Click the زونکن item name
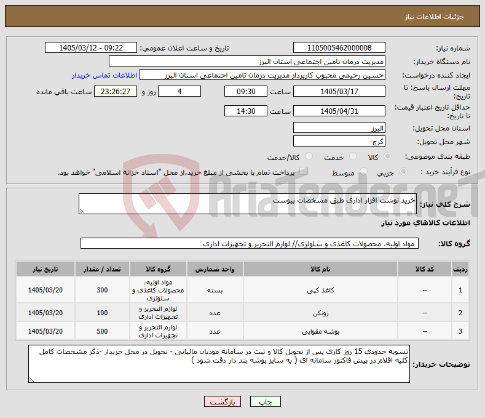 pyautogui.click(x=320, y=313)
